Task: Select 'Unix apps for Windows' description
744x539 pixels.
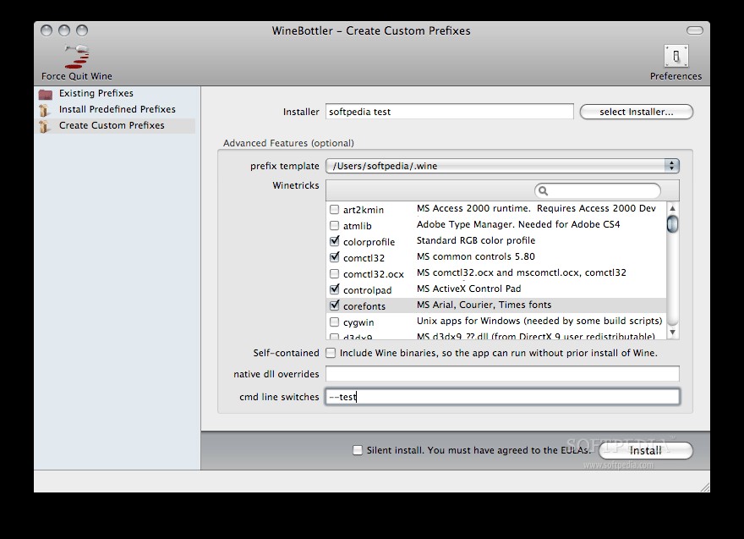Action: 539,321
